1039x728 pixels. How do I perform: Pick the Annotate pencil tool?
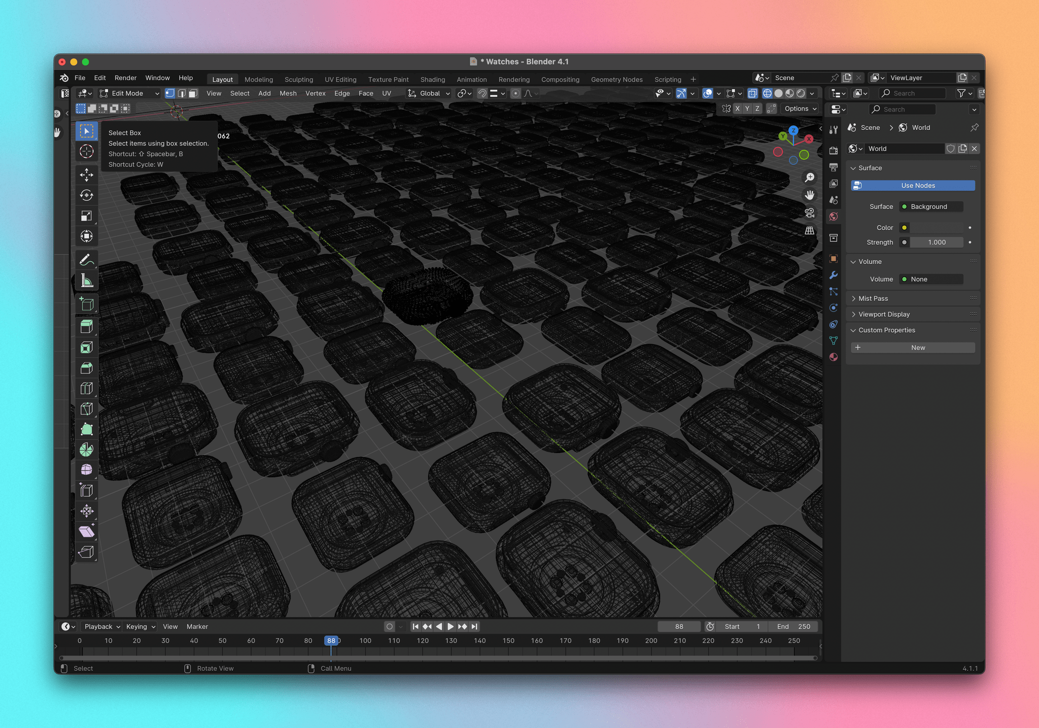tap(86, 260)
